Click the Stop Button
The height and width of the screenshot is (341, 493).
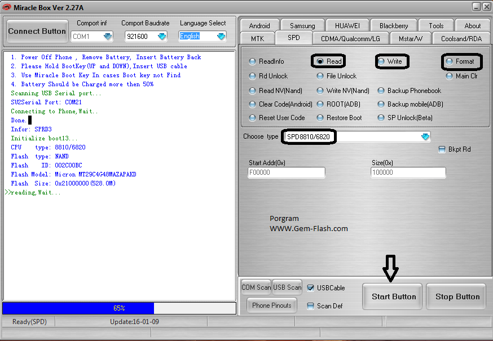(456, 296)
